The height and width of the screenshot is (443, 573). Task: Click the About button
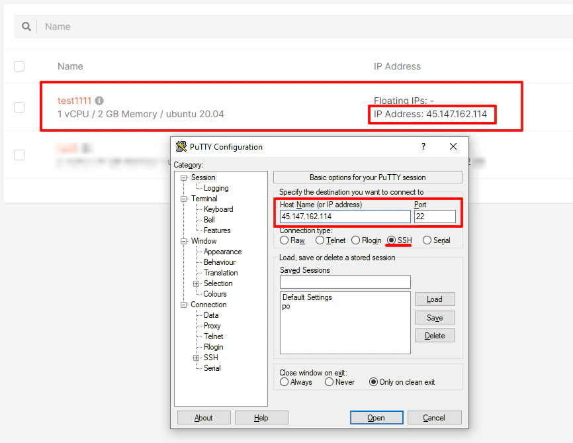coord(204,417)
